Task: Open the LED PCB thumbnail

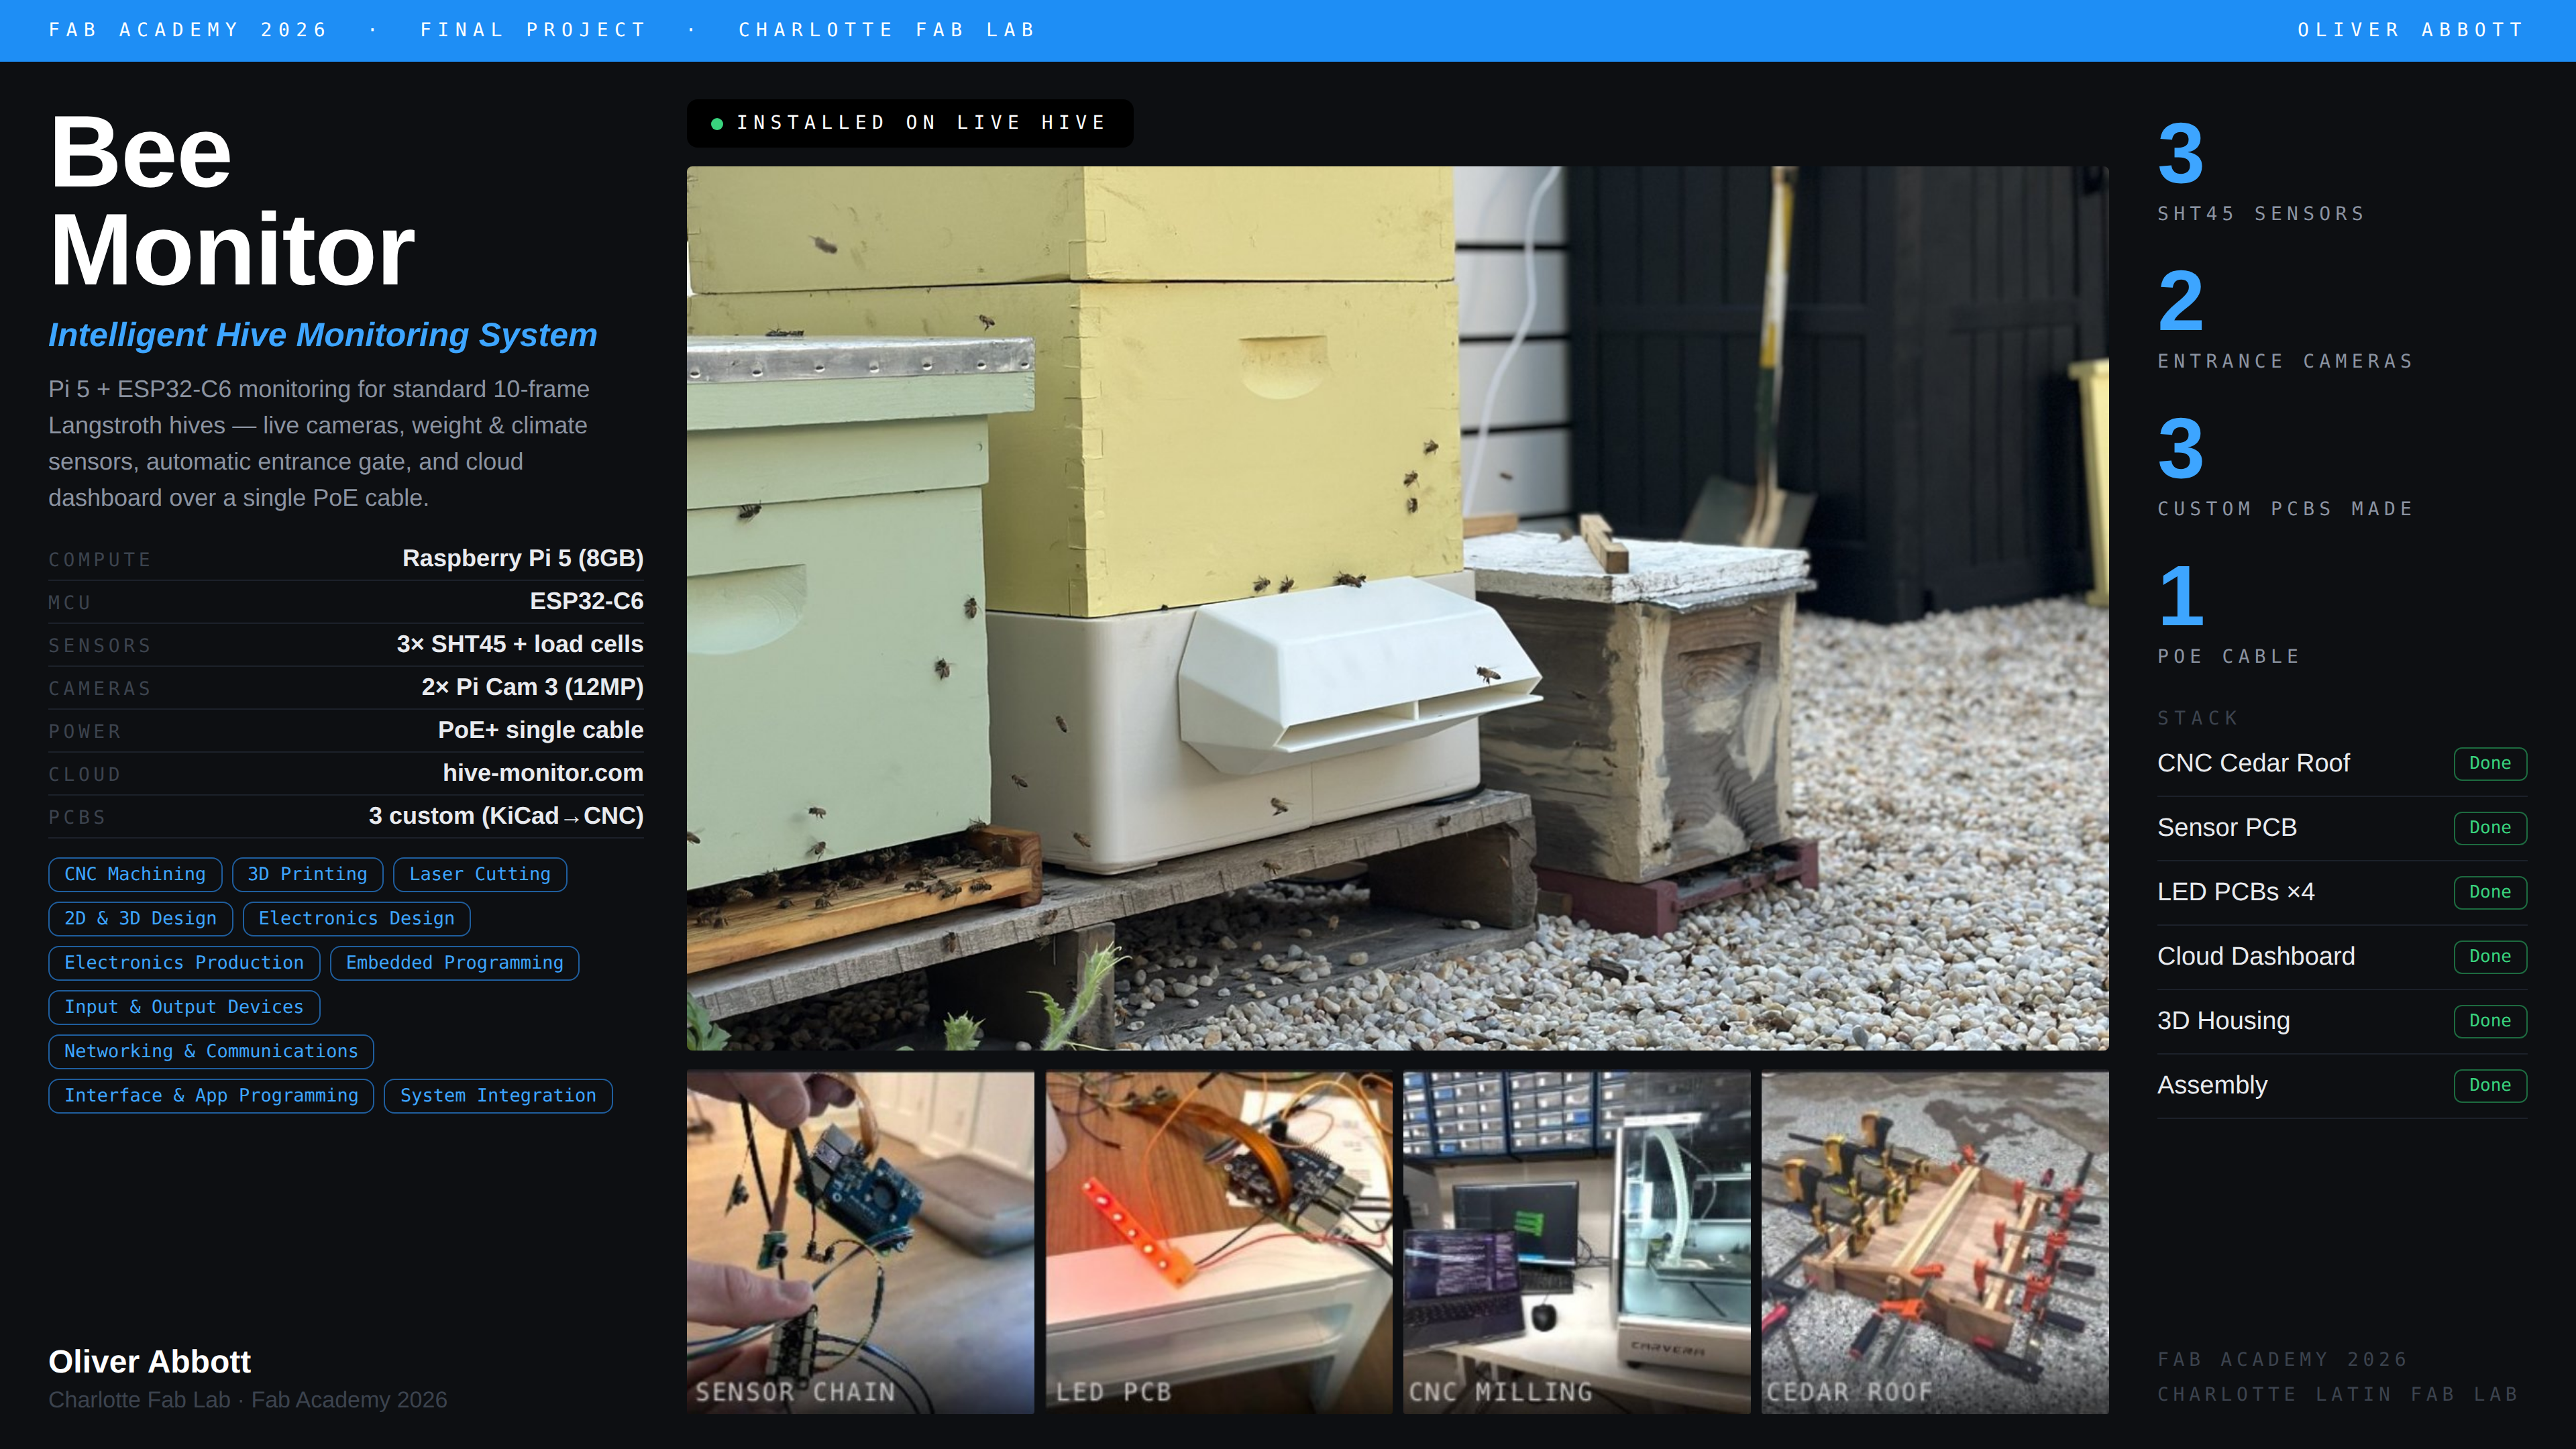Action: pos(1218,1242)
